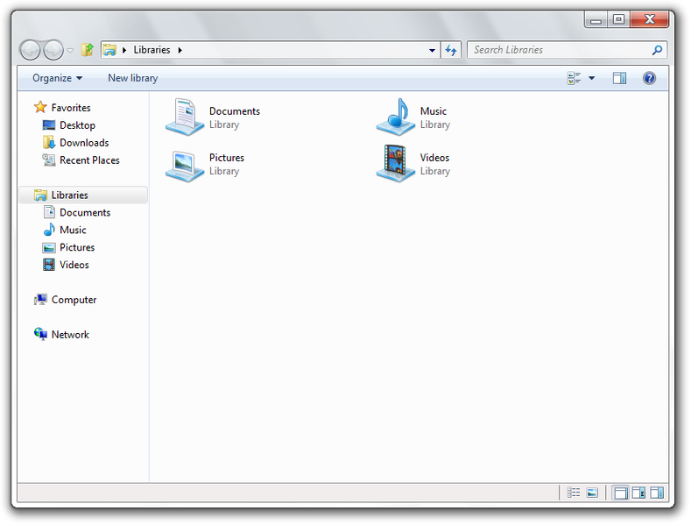Viewport: 691px width, 525px height.
Task: Switch to details view in status bar
Action: coord(574,493)
